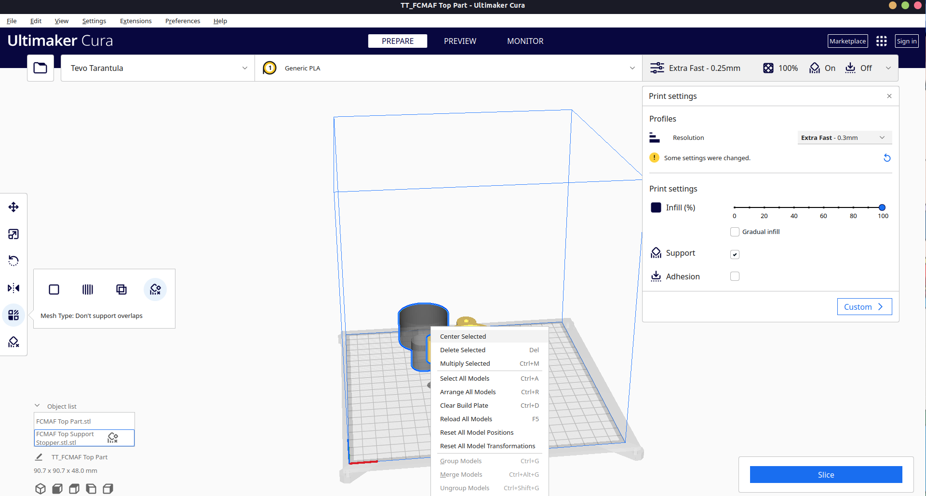926x496 pixels.
Task: Collapse the print settings summary chevron
Action: 888,68
